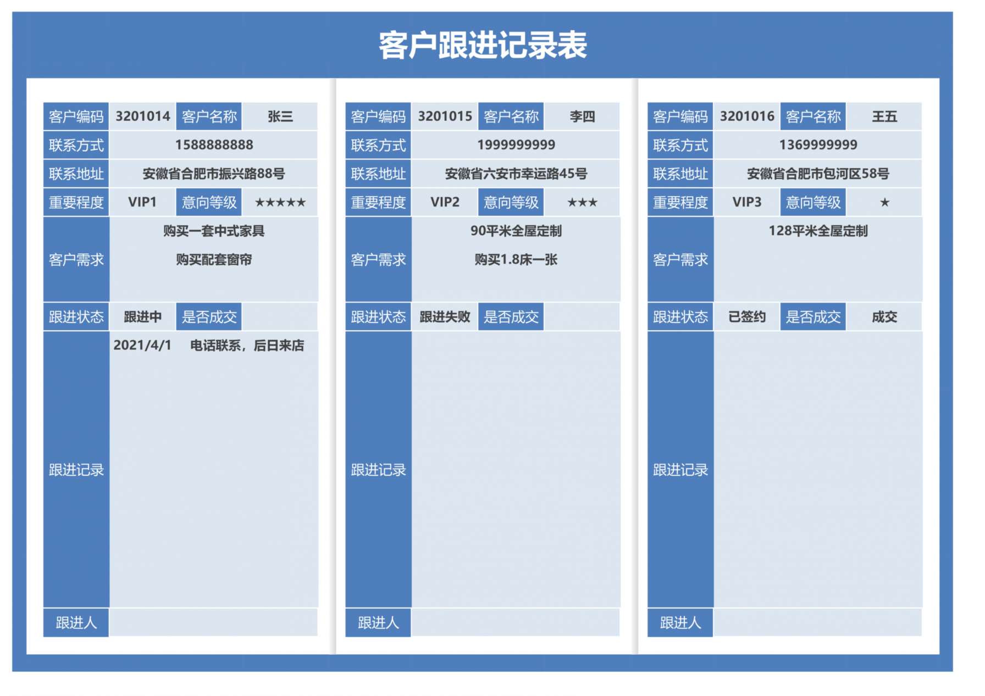Click 联系地址 label in 李四 card
Image resolution: width=985 pixels, height=696 pixels.
(x=379, y=174)
